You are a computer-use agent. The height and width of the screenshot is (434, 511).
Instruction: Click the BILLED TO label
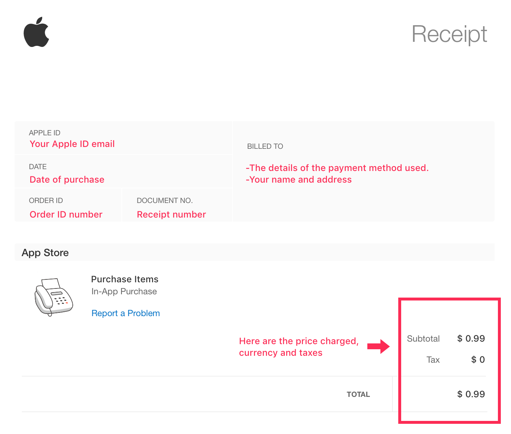(265, 146)
